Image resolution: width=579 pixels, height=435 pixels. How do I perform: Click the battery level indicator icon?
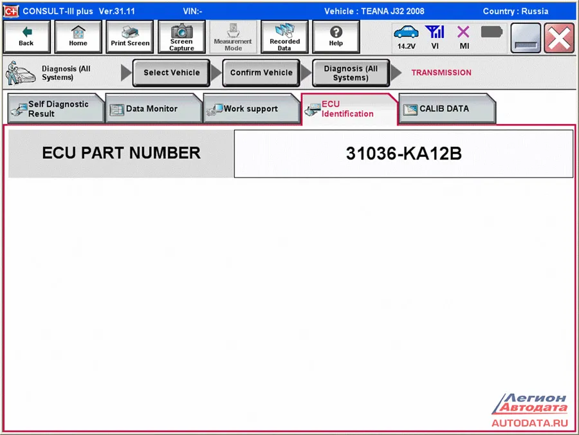click(492, 32)
